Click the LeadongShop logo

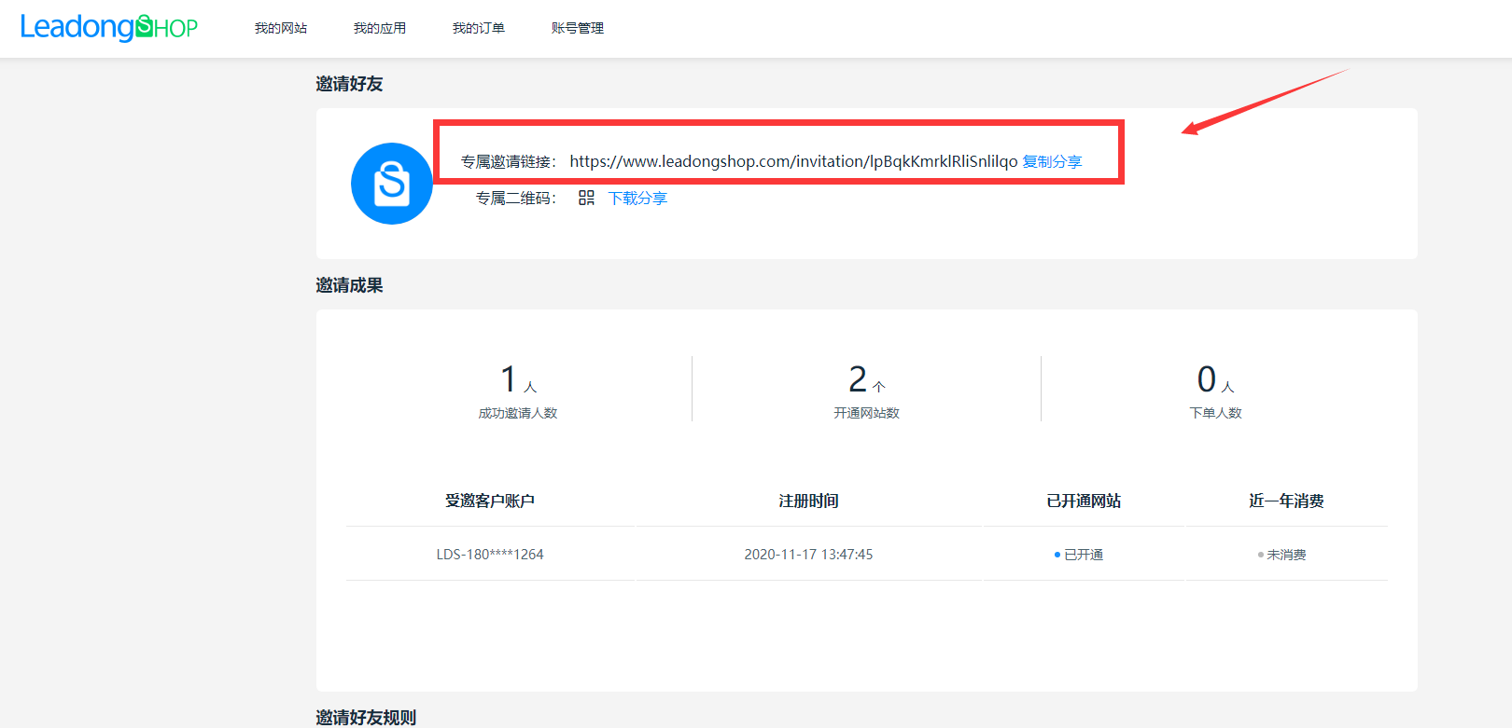tap(108, 27)
